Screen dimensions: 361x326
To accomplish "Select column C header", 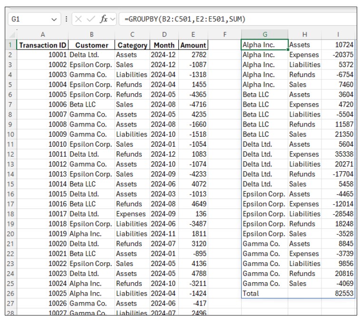I will 132,35.
